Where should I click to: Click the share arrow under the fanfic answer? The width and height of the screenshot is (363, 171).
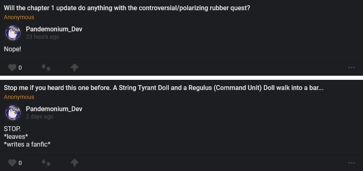tap(75, 163)
